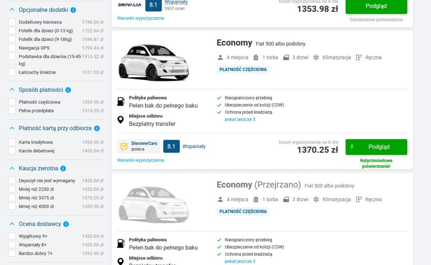Click the luggage bag icon in first Economy card
Image resolution: width=431 pixels, height=265 pixels.
[255, 57]
